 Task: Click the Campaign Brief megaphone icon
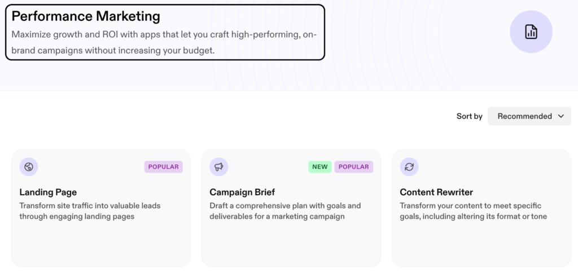coord(219,167)
